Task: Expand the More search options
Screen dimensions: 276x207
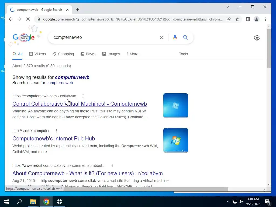Action: [132, 54]
